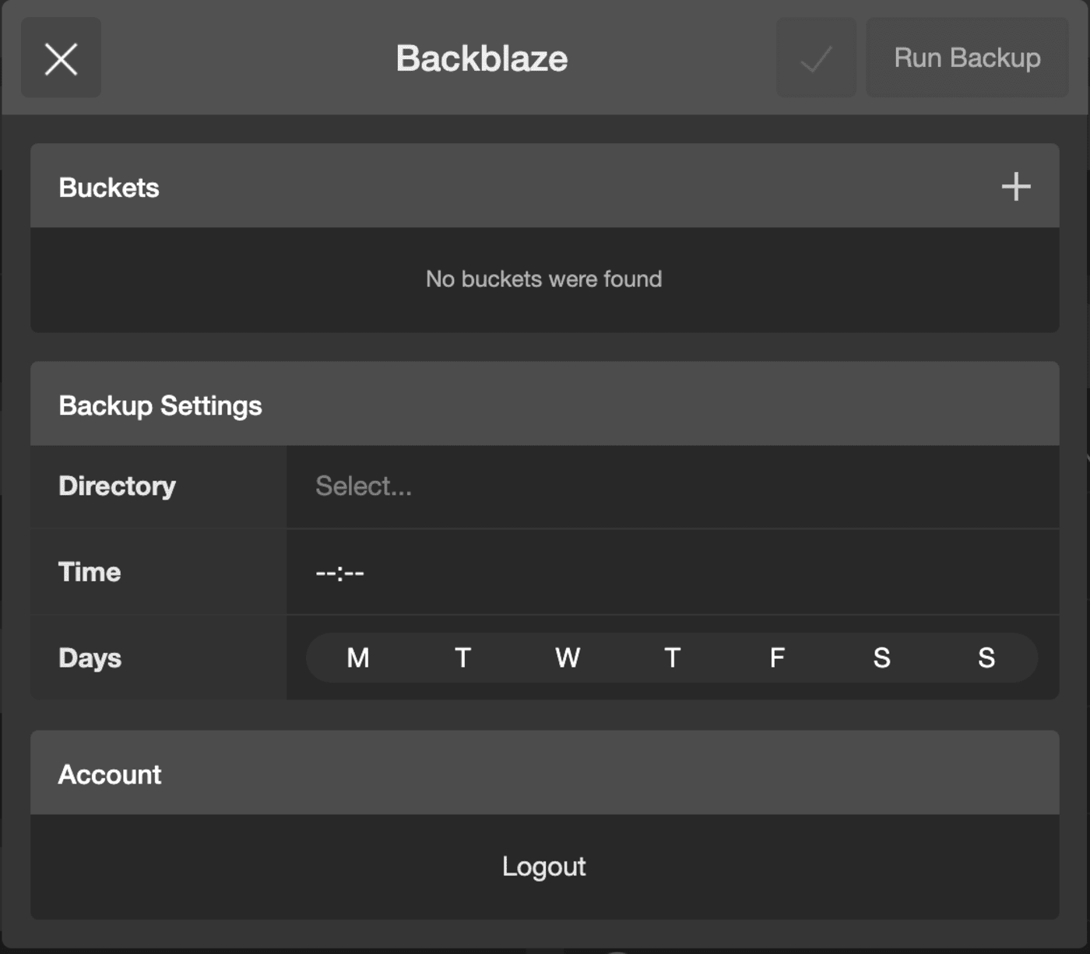1090x954 pixels.
Task: Add a new bucket with the plus icon
Action: (1015, 186)
